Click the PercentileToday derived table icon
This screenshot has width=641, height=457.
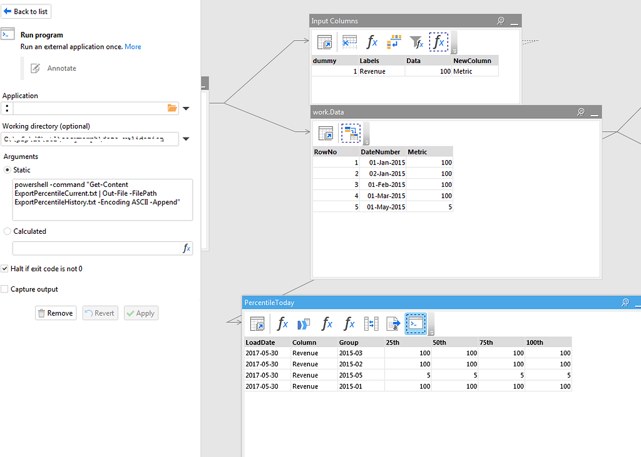tap(257, 324)
